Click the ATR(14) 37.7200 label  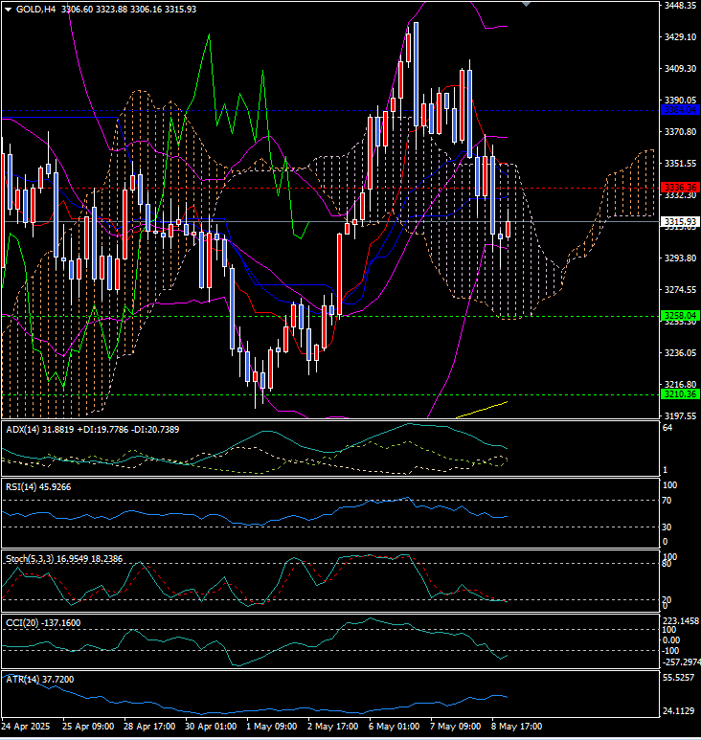coord(39,680)
